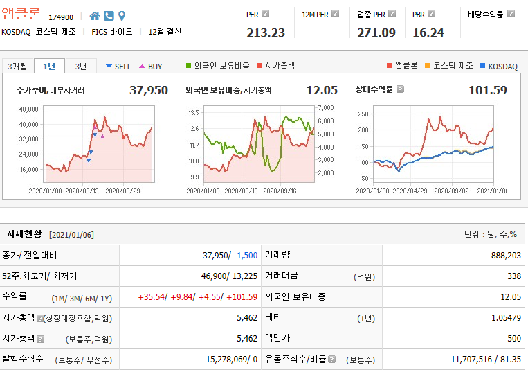Select the 1년 chart period tab

[49, 66]
